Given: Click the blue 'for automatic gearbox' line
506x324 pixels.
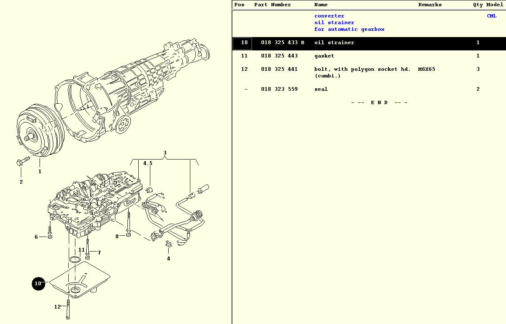Looking at the screenshot, I should click(x=349, y=29).
